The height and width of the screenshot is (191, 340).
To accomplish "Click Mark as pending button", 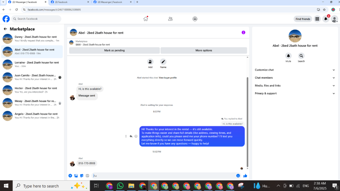I will coord(114,51).
